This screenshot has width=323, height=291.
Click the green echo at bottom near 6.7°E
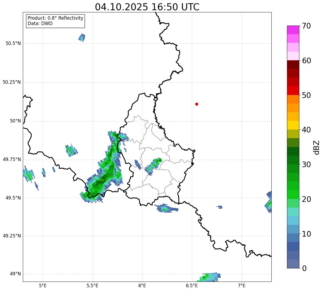click(209, 277)
